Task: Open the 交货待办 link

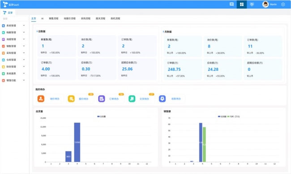Action: (x=144, y=99)
